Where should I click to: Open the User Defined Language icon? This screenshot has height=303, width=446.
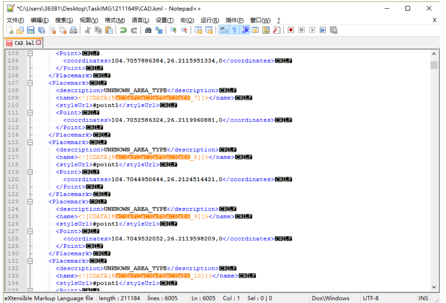(x=255, y=30)
